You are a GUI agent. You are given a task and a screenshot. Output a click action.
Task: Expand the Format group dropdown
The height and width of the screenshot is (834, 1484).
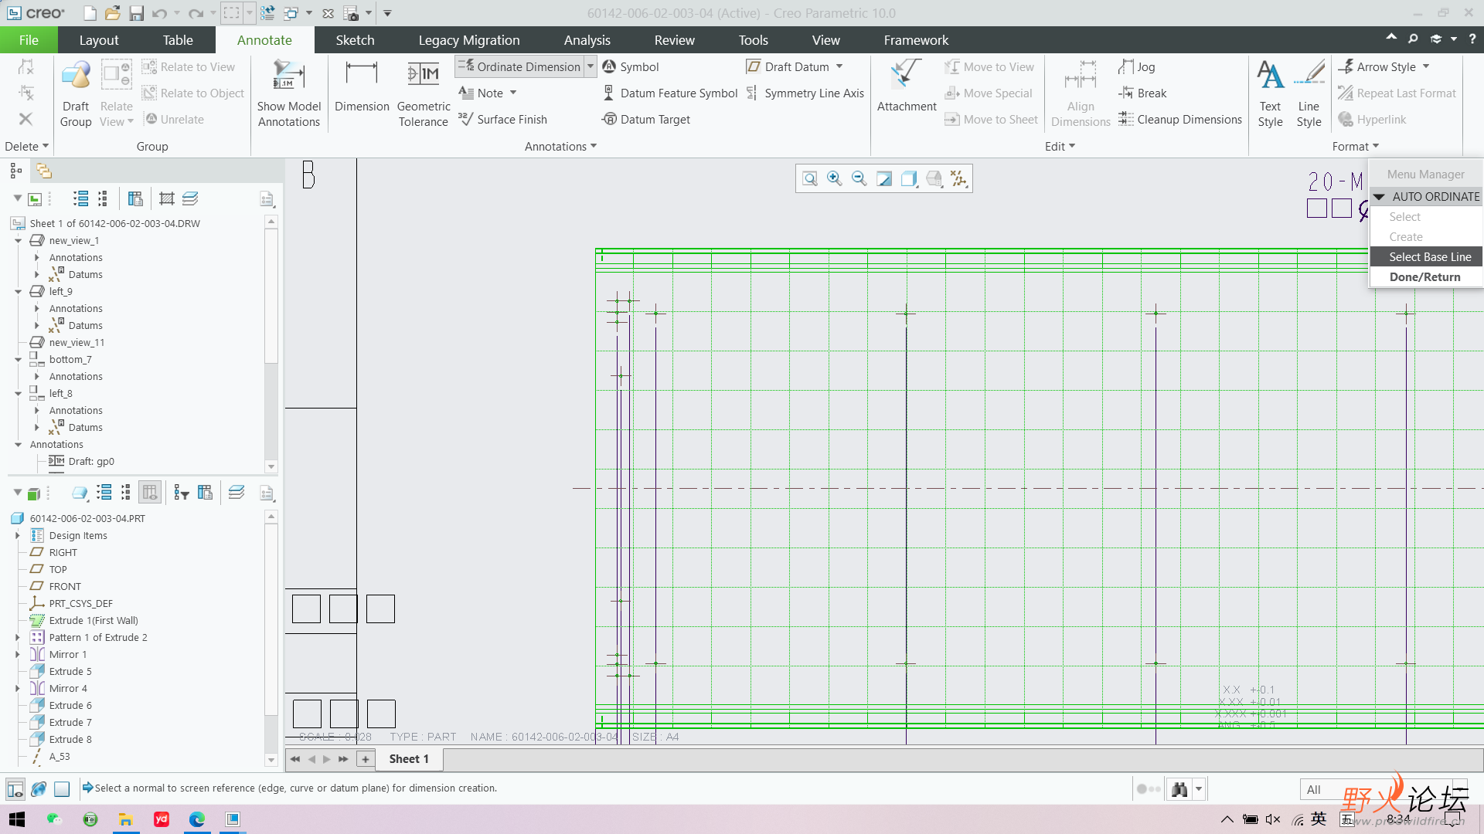tap(1355, 147)
